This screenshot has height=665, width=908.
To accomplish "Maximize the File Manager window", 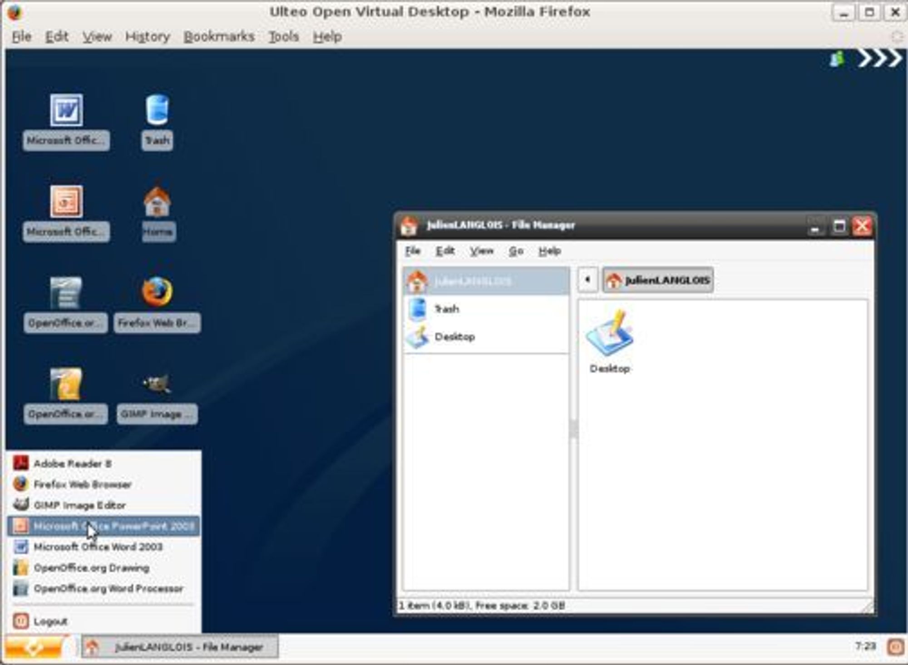I will (839, 226).
